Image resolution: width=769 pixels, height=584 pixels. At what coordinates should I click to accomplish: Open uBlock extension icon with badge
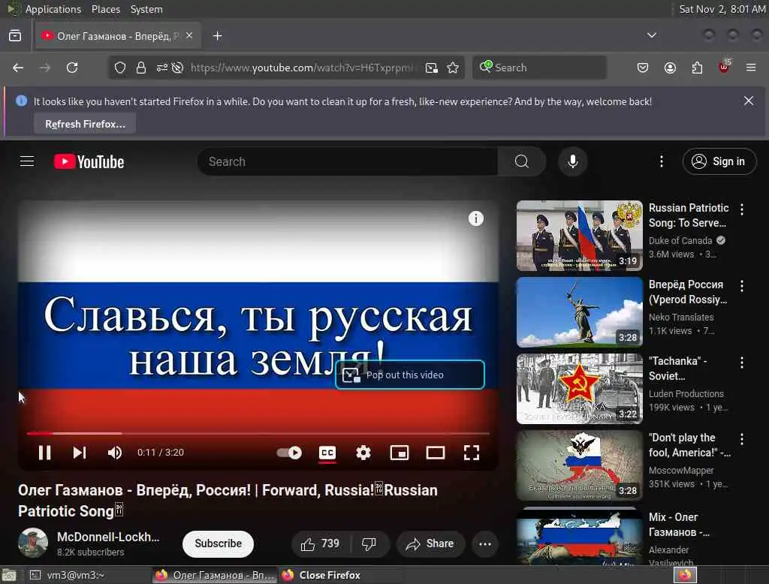(x=725, y=67)
